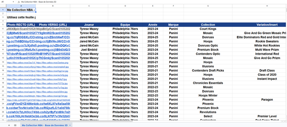Image resolution: width=287 pixels, height=127 pixels.
Task: Click the 'Joueur' header cell
Action: point(89,25)
